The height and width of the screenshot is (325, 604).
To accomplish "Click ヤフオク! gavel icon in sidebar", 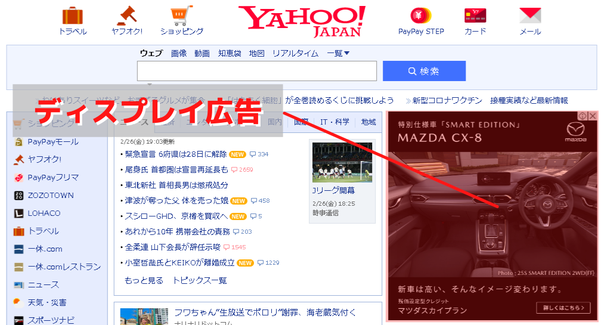I will (x=18, y=159).
